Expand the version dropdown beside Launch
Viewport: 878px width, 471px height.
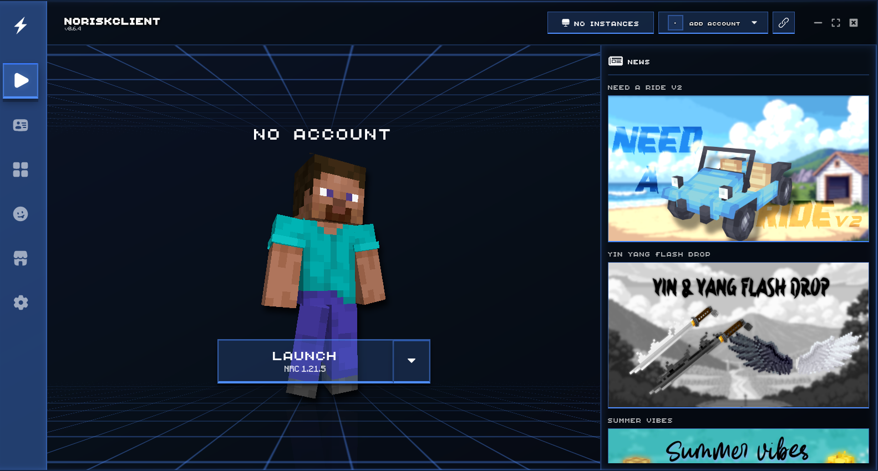click(412, 361)
